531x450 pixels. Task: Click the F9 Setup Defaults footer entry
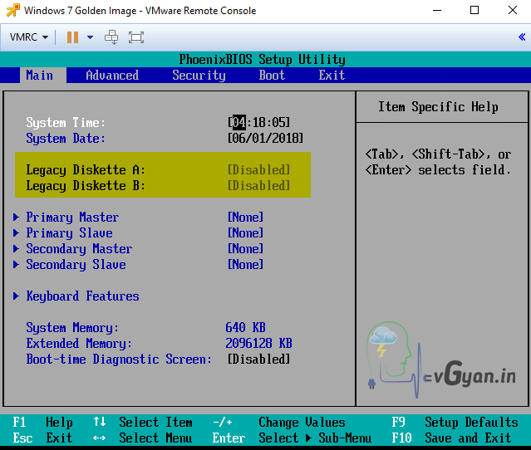coord(455,423)
